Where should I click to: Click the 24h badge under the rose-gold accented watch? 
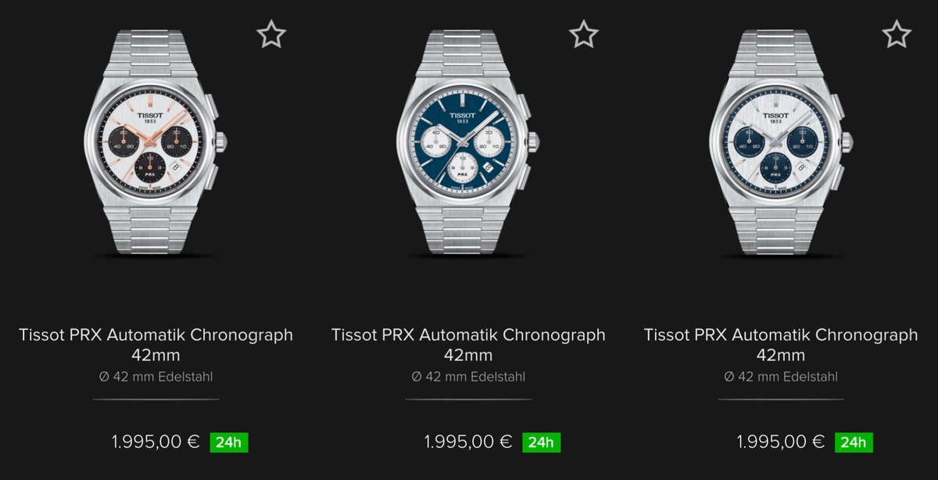(228, 442)
